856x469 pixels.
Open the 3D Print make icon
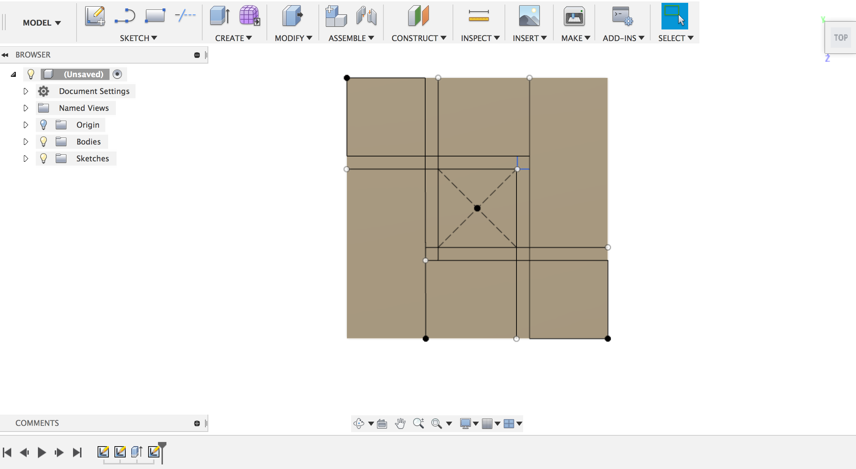(574, 16)
